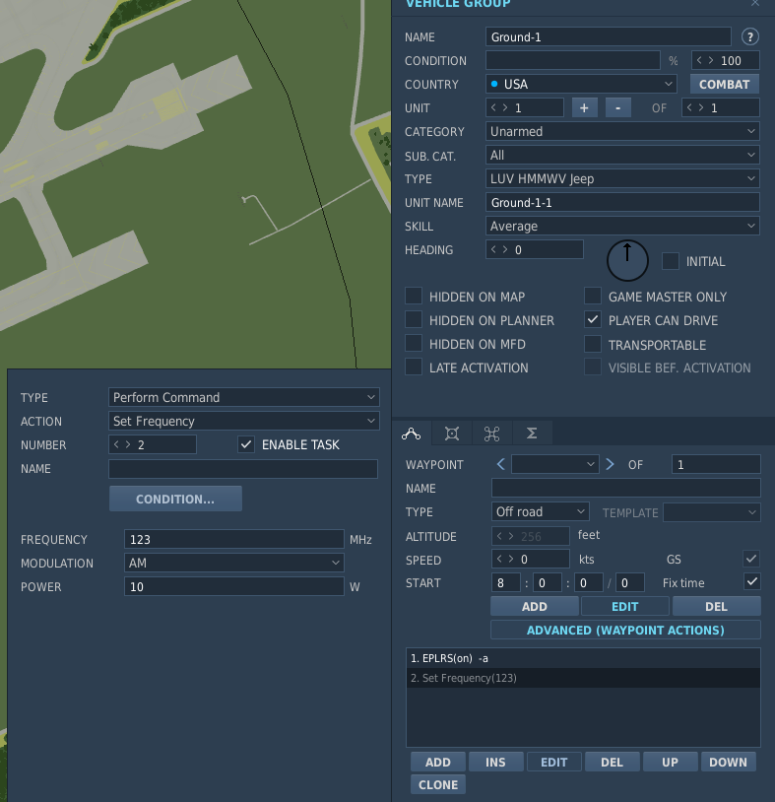The width and height of the screenshot is (775, 802).
Task: Toggle Hidden on MFD checkbox
Action: (x=414, y=343)
